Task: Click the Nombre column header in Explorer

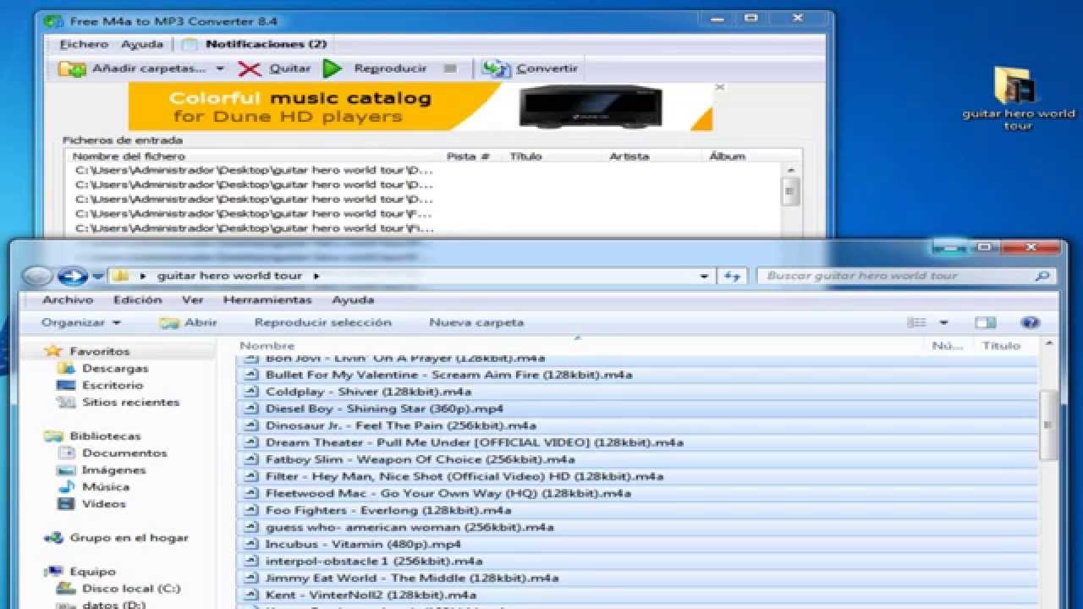Action: (267, 345)
